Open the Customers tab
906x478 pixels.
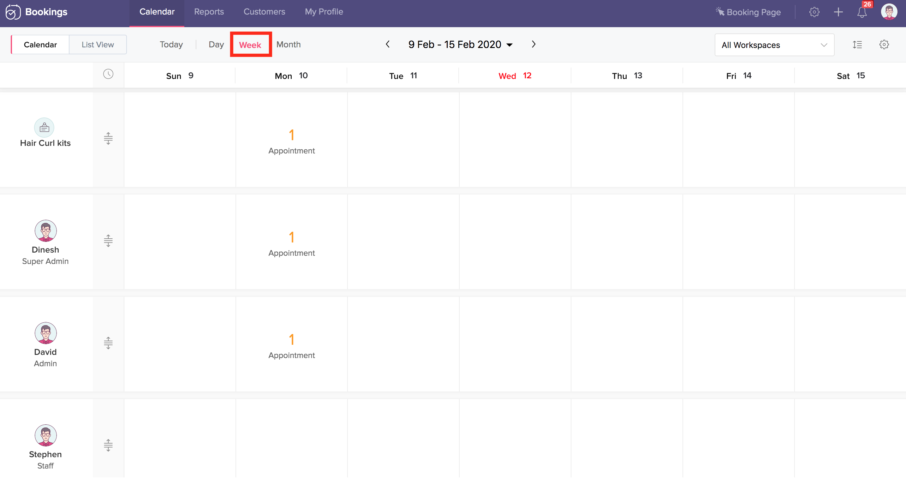[x=264, y=12]
